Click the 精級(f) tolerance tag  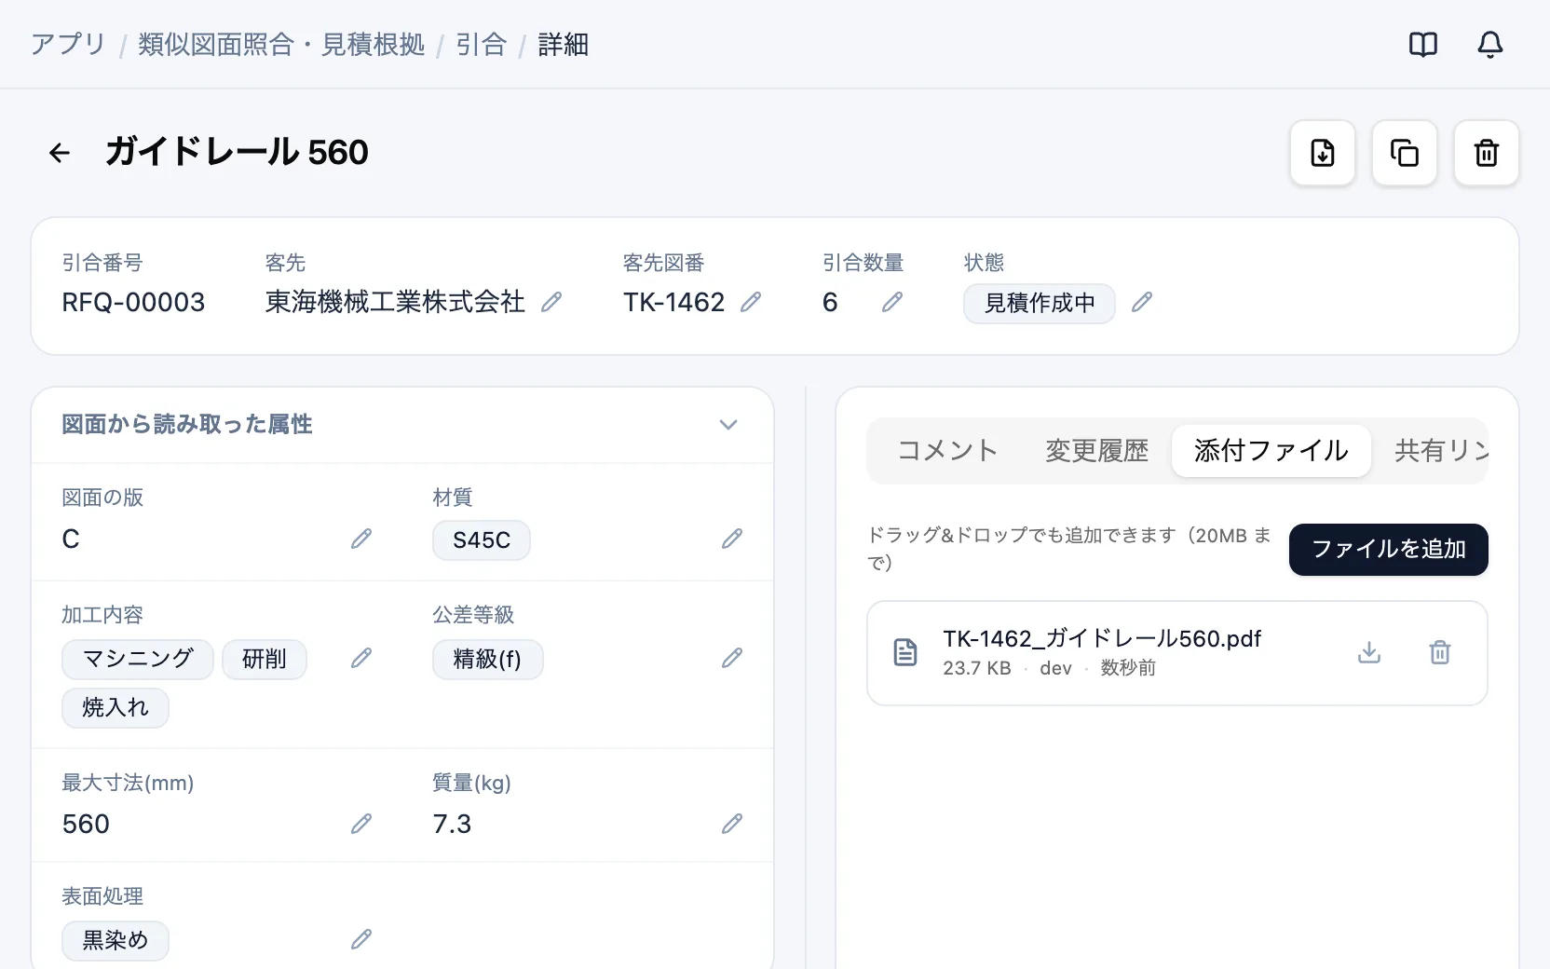click(488, 660)
